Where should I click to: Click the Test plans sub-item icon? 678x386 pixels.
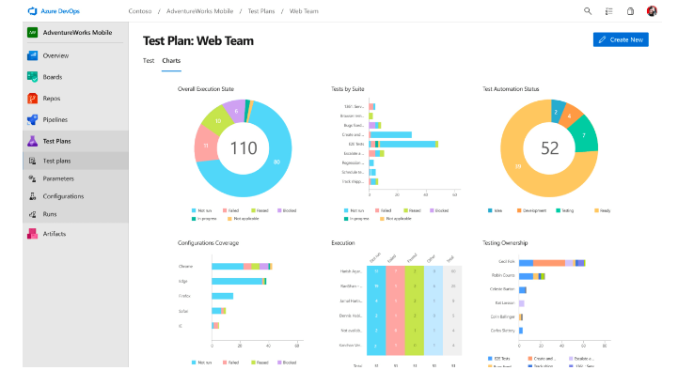coord(32,161)
